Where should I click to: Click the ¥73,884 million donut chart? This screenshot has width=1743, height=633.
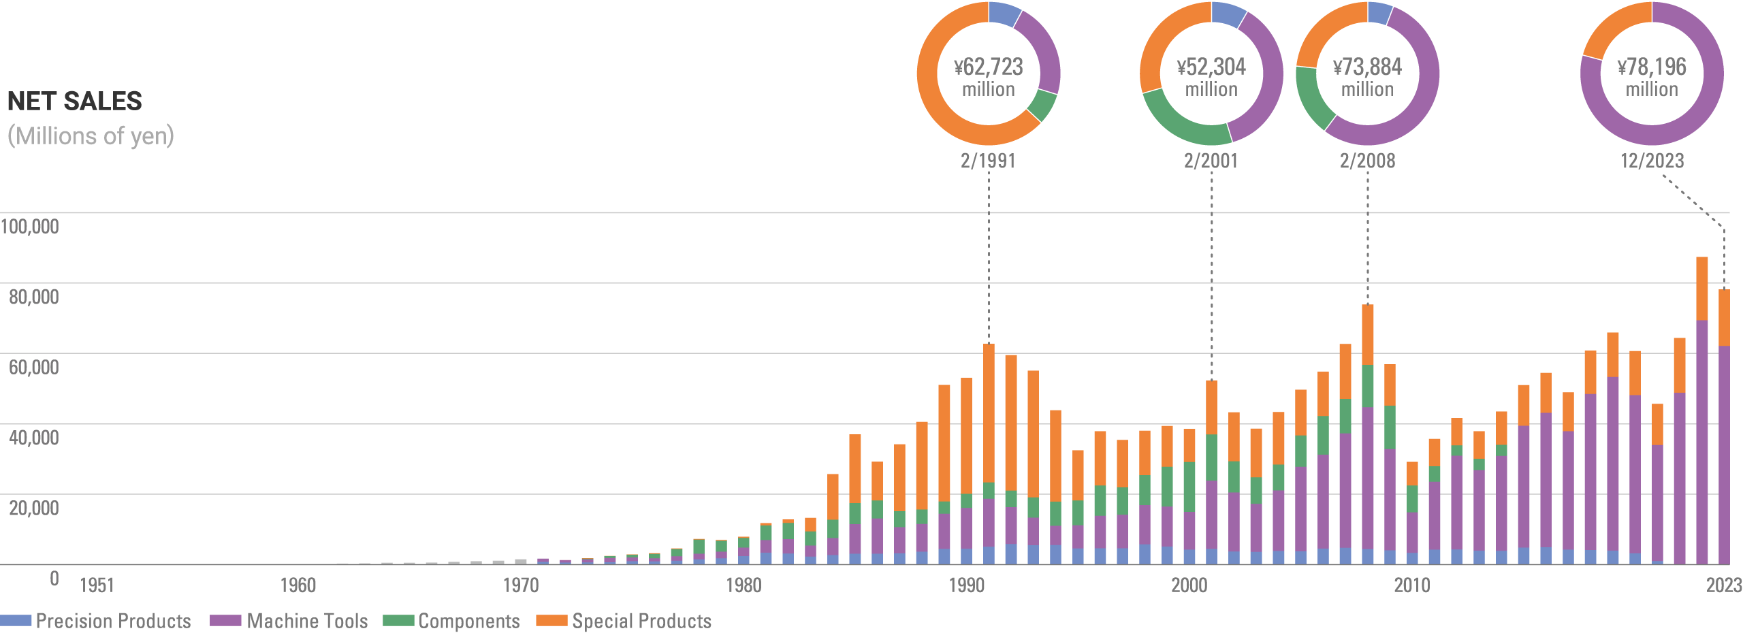1367,74
